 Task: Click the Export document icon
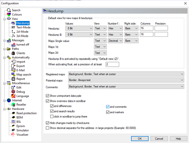click(13, 66)
